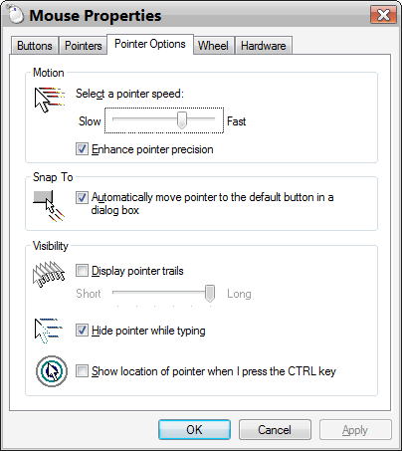Open the Pointers tab
Image resolution: width=402 pixels, height=451 pixels.
coord(84,46)
